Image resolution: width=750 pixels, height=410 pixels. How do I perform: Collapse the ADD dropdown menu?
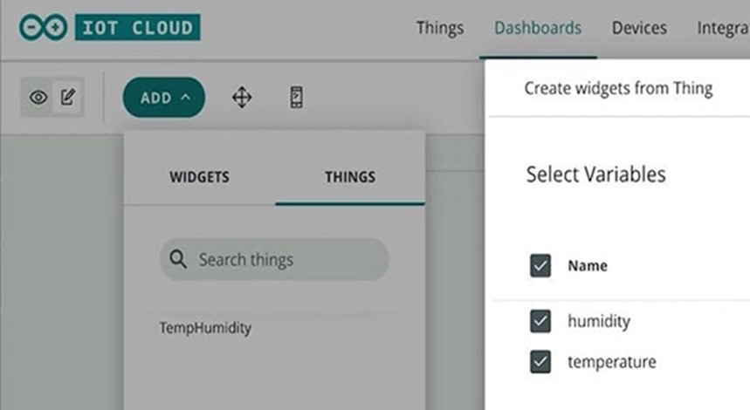coord(164,98)
